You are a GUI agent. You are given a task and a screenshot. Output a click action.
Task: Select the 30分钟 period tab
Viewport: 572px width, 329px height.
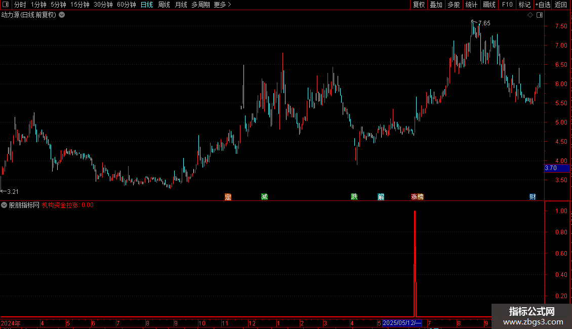click(103, 5)
